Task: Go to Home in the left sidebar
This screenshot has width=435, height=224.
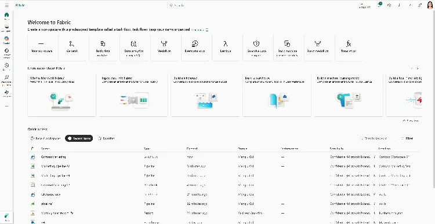Action: tap(6, 16)
